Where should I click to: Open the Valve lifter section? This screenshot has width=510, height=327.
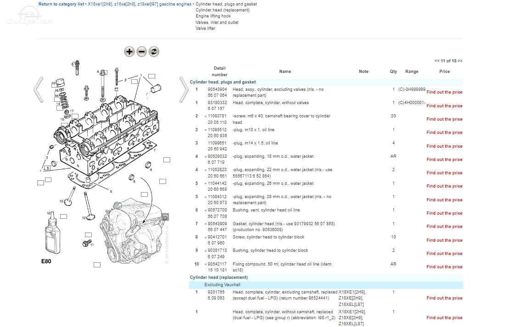coord(205,28)
